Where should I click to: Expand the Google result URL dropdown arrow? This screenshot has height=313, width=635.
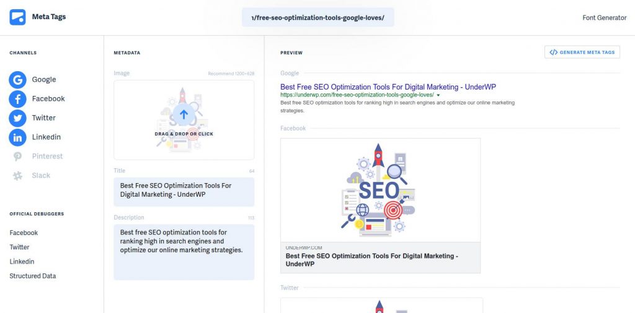[x=438, y=95]
